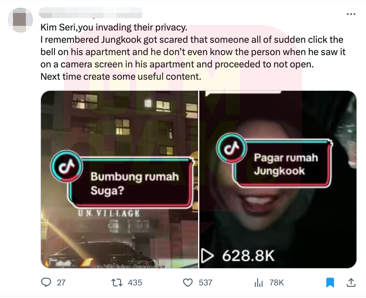Viewport: 366px width, 298px height.
Task: Click the blurred username link
Action: [91, 13]
